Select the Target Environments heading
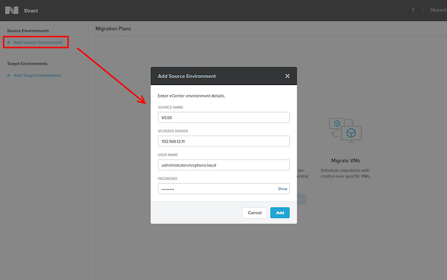447x280 pixels. click(x=27, y=63)
